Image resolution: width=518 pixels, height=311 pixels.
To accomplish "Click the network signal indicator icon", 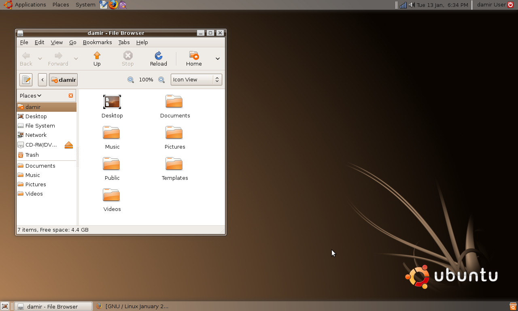I will [x=403, y=5].
